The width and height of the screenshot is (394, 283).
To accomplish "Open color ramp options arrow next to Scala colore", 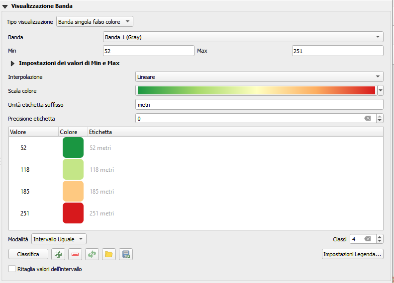I will [x=381, y=90].
